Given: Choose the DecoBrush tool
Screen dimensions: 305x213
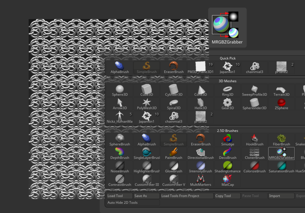Looking at the screenshot, I should 228,154.
